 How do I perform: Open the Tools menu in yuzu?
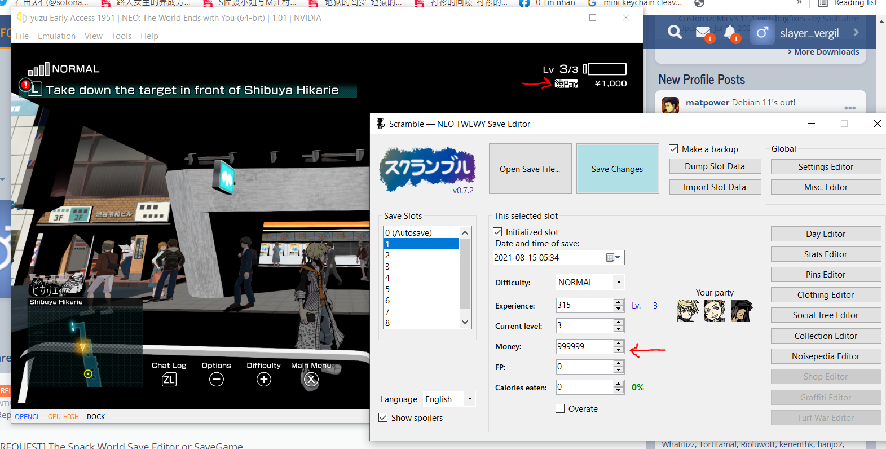(121, 36)
